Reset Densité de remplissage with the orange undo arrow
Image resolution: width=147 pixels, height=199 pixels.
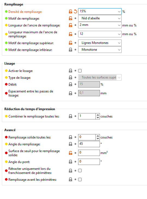75,11
